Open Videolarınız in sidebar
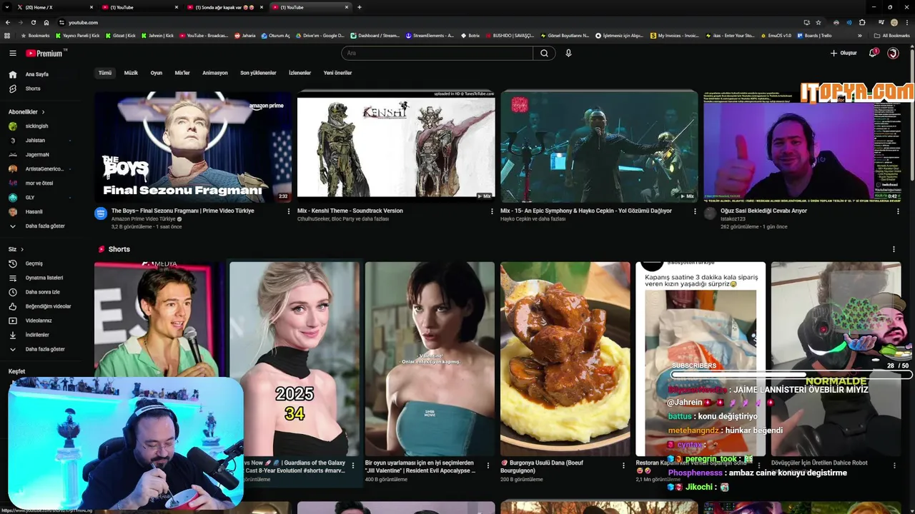The width and height of the screenshot is (915, 514). (39, 321)
